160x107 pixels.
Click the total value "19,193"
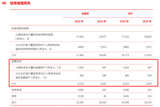(148, 102)
